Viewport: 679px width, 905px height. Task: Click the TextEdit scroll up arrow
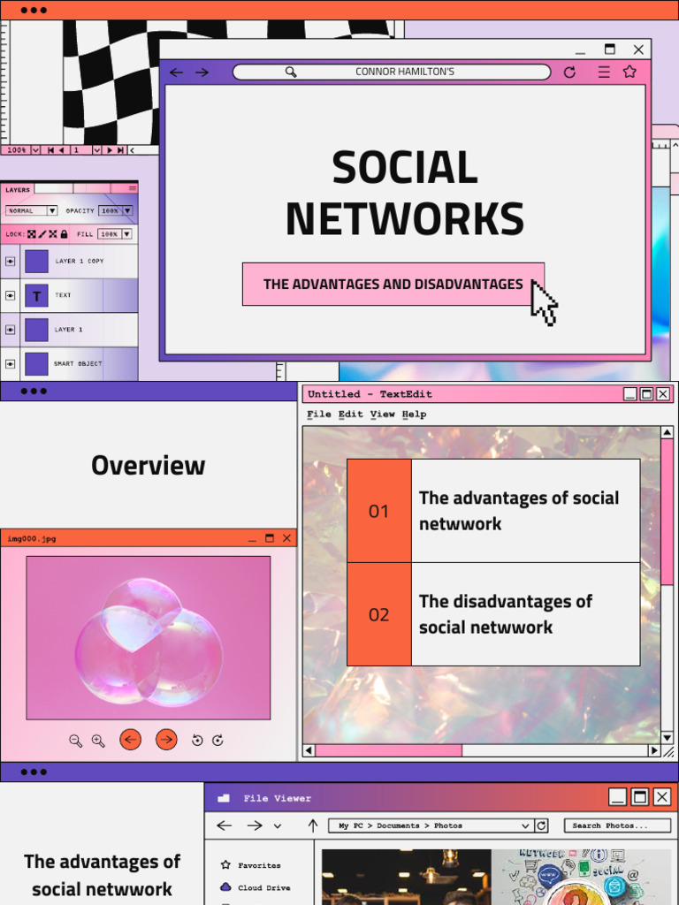click(x=667, y=432)
